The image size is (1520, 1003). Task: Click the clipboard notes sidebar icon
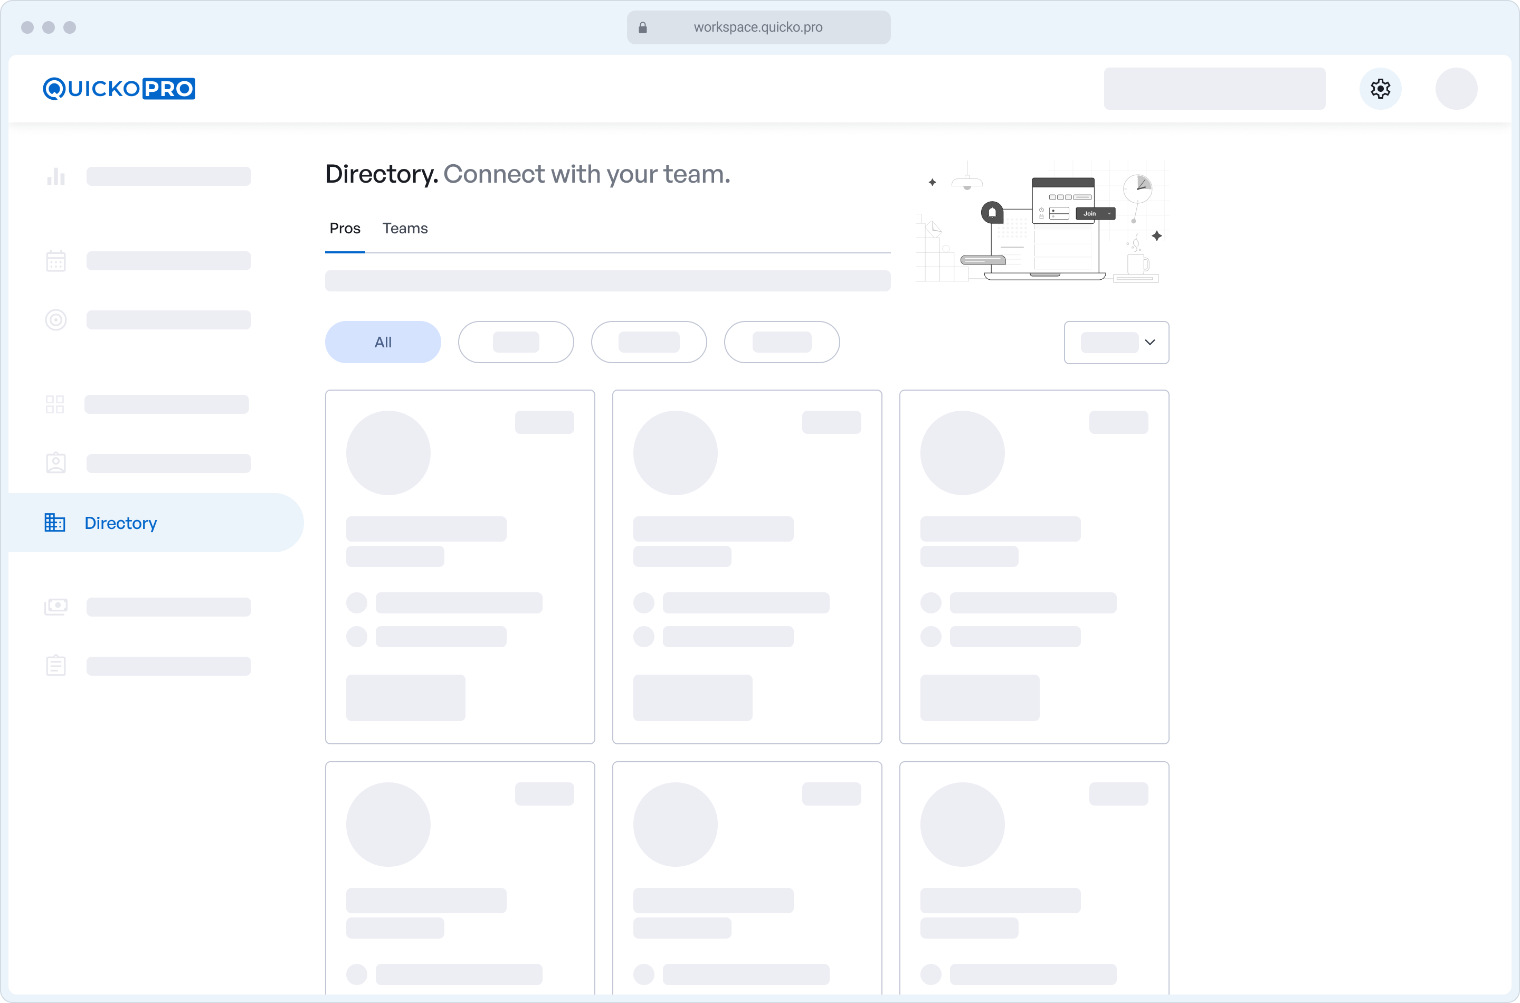click(x=55, y=665)
